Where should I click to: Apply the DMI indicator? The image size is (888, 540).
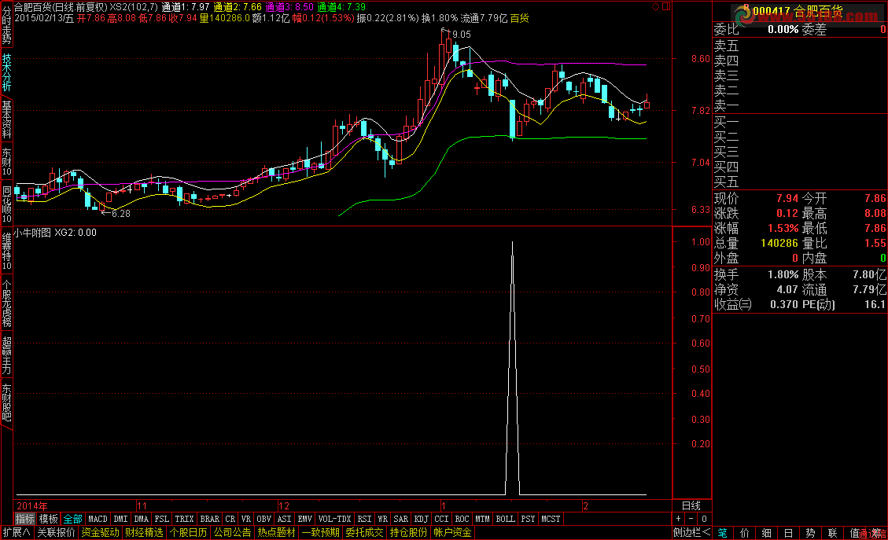click(x=120, y=519)
